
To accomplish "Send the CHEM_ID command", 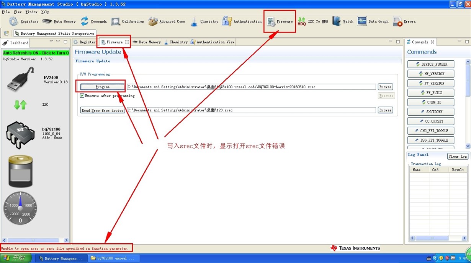I will (x=431, y=102).
